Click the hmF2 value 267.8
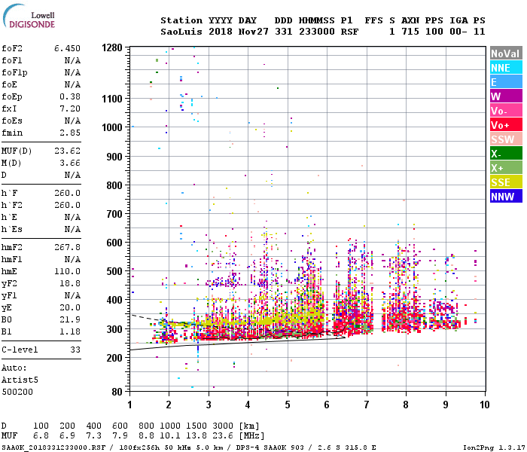527x452 pixels. tap(68, 247)
